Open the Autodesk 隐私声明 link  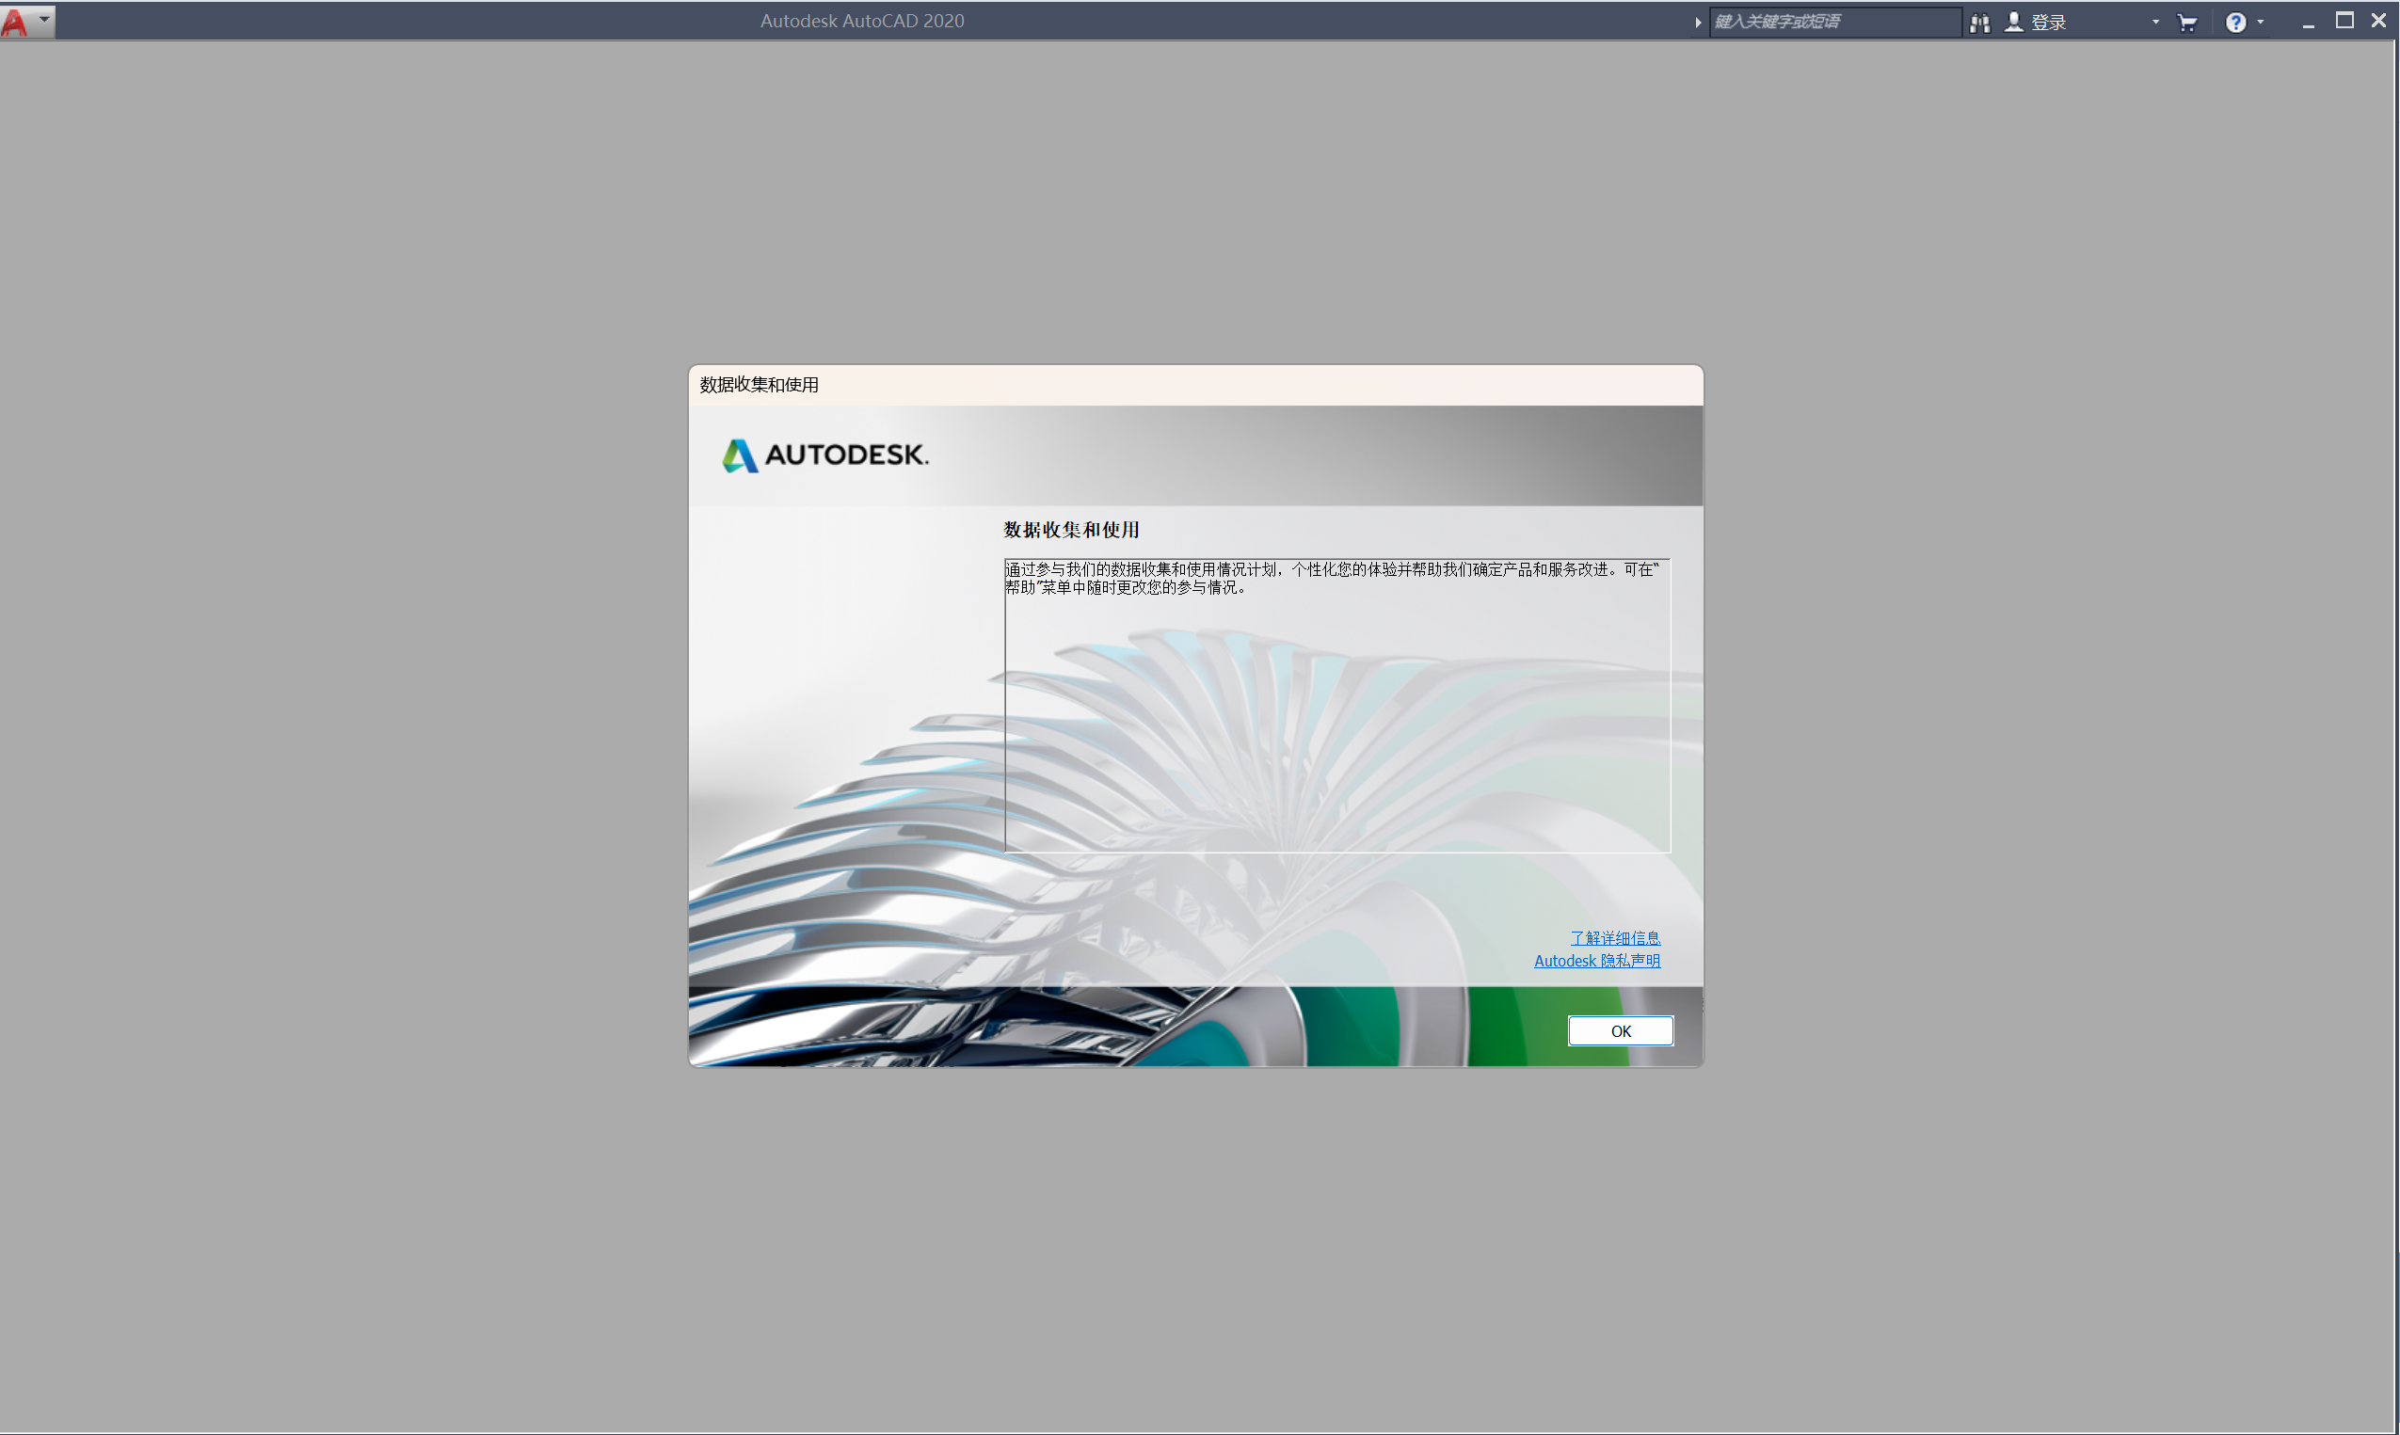[x=1596, y=960]
